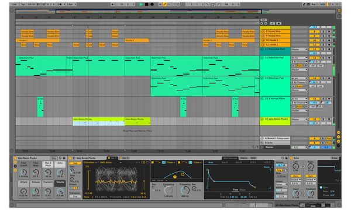
Task: Adjust the Filter Cutoff macro knob
Action: [x=23, y=172]
